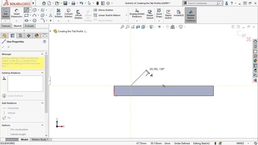The height and width of the screenshot is (145, 258).
Task: Activate Rapid Sketch
Action: (168, 14)
